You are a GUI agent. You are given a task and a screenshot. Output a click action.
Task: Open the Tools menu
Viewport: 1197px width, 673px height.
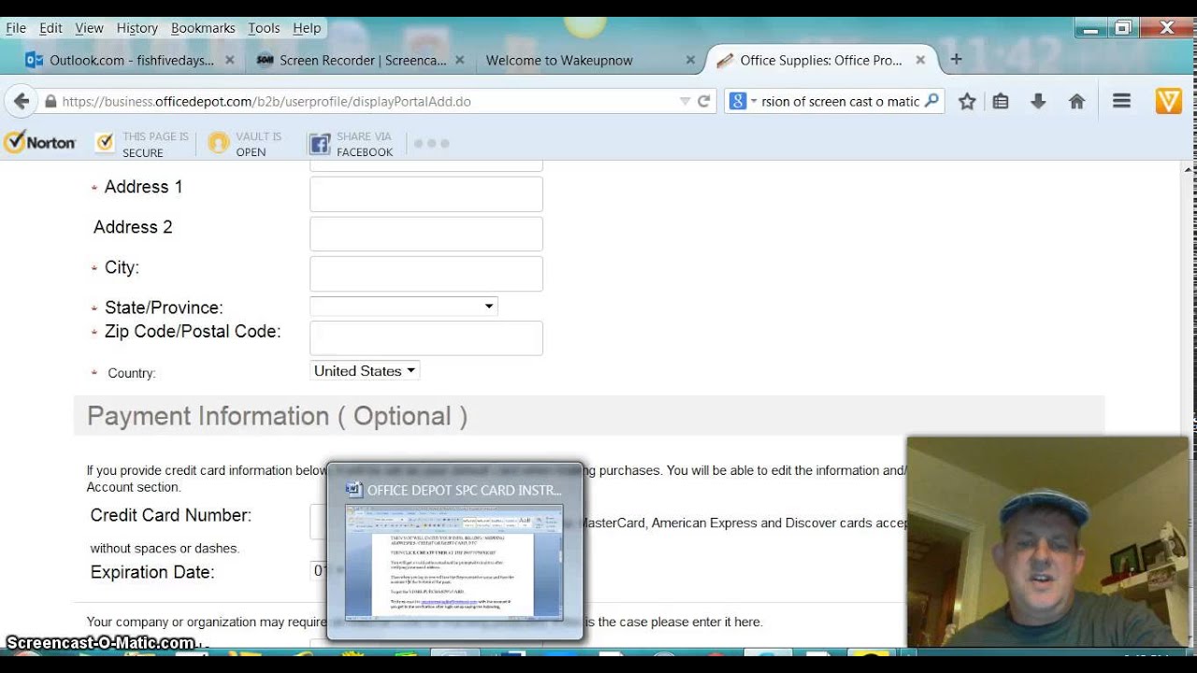(x=264, y=28)
